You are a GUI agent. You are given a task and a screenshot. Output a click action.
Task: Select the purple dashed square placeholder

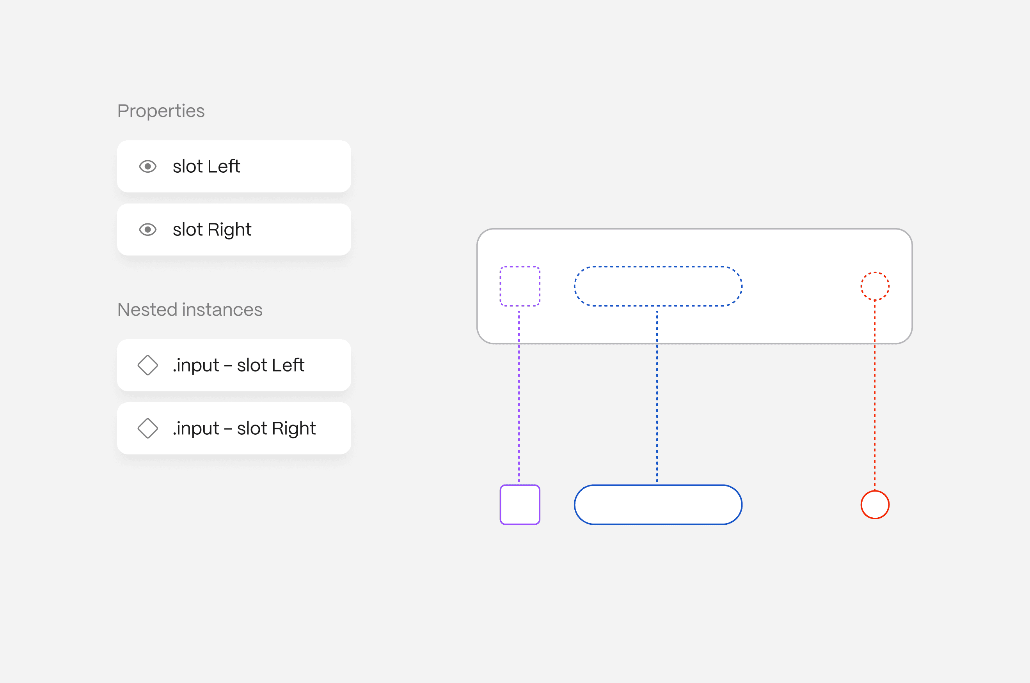tap(520, 286)
